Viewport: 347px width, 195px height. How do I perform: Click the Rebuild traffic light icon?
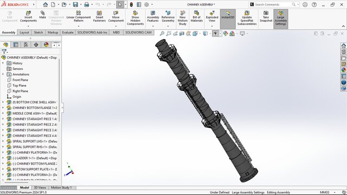131,4
